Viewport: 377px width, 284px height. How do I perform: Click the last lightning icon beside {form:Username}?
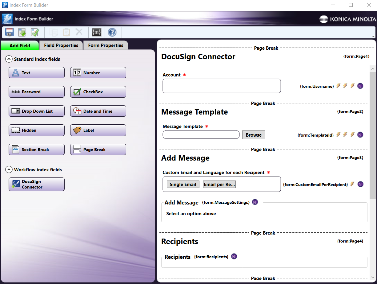[352, 86]
